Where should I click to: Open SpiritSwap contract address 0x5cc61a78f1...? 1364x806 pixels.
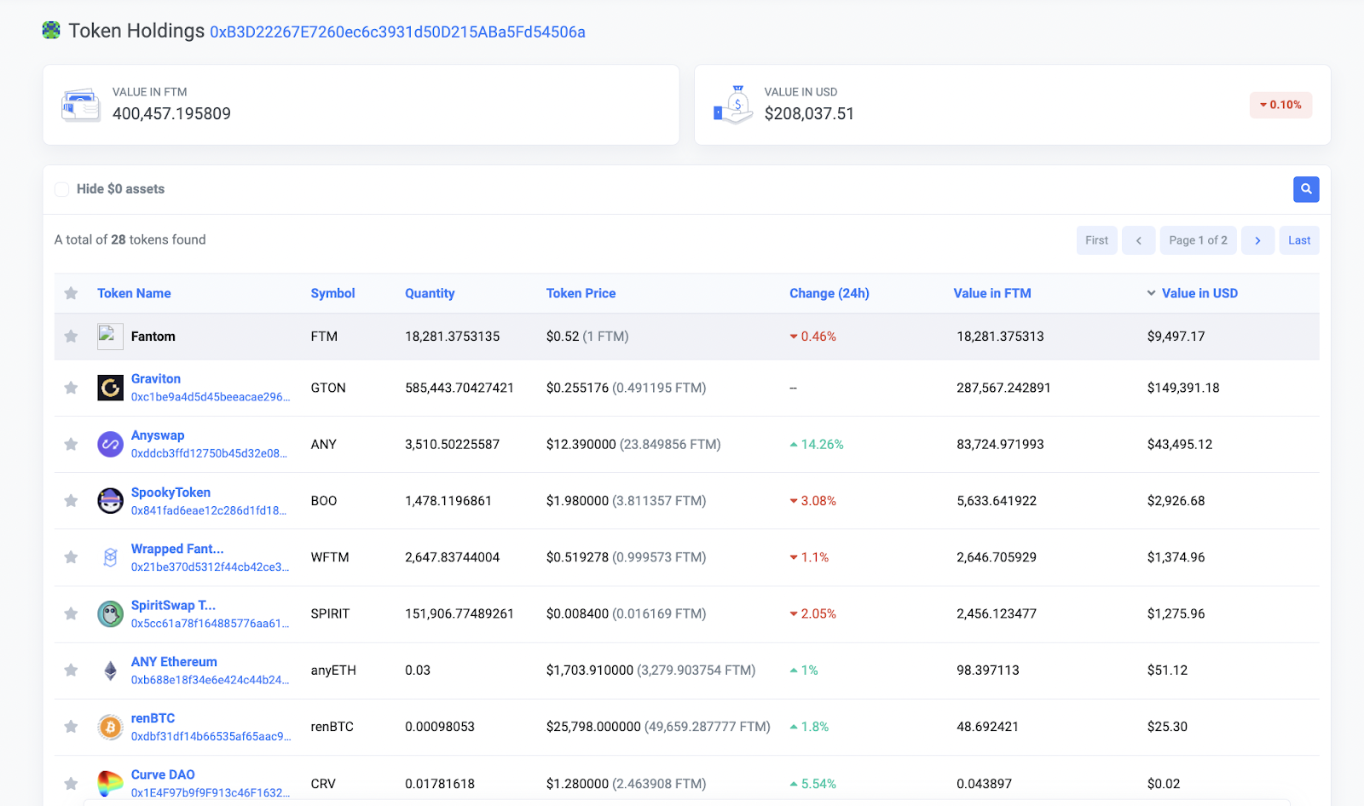[x=211, y=623]
